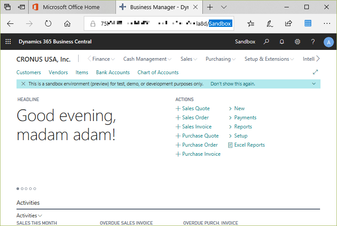Viewport: 337px width, 226px height.
Task: Collapse the sandbox notification chevron
Action: (314, 84)
